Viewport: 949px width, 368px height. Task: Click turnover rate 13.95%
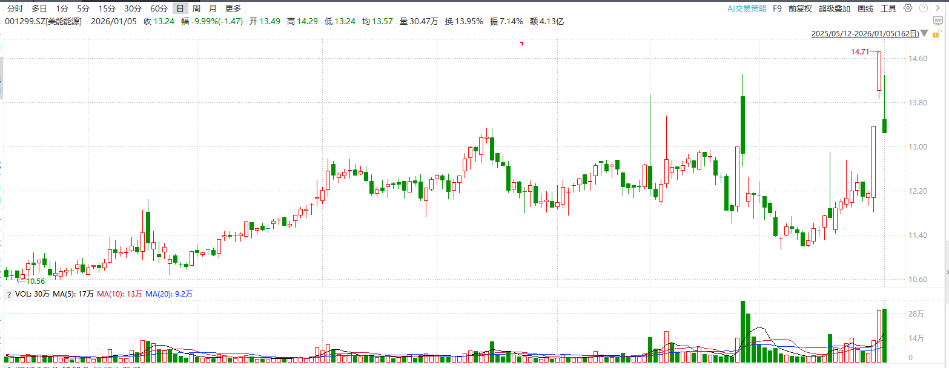469,21
